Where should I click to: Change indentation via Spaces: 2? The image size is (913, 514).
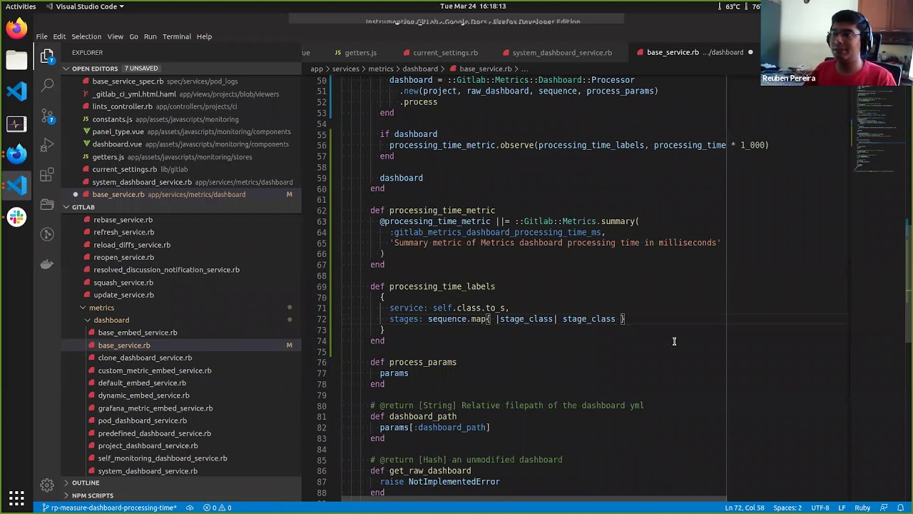click(x=787, y=508)
